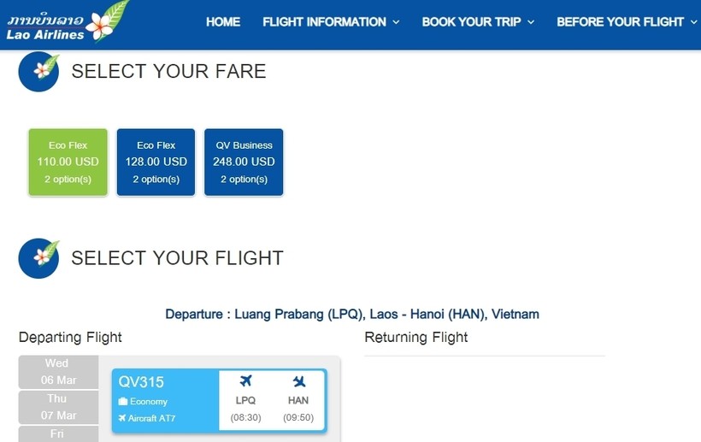
Task: Select flight QV315 card
Action: pyautogui.click(x=164, y=399)
